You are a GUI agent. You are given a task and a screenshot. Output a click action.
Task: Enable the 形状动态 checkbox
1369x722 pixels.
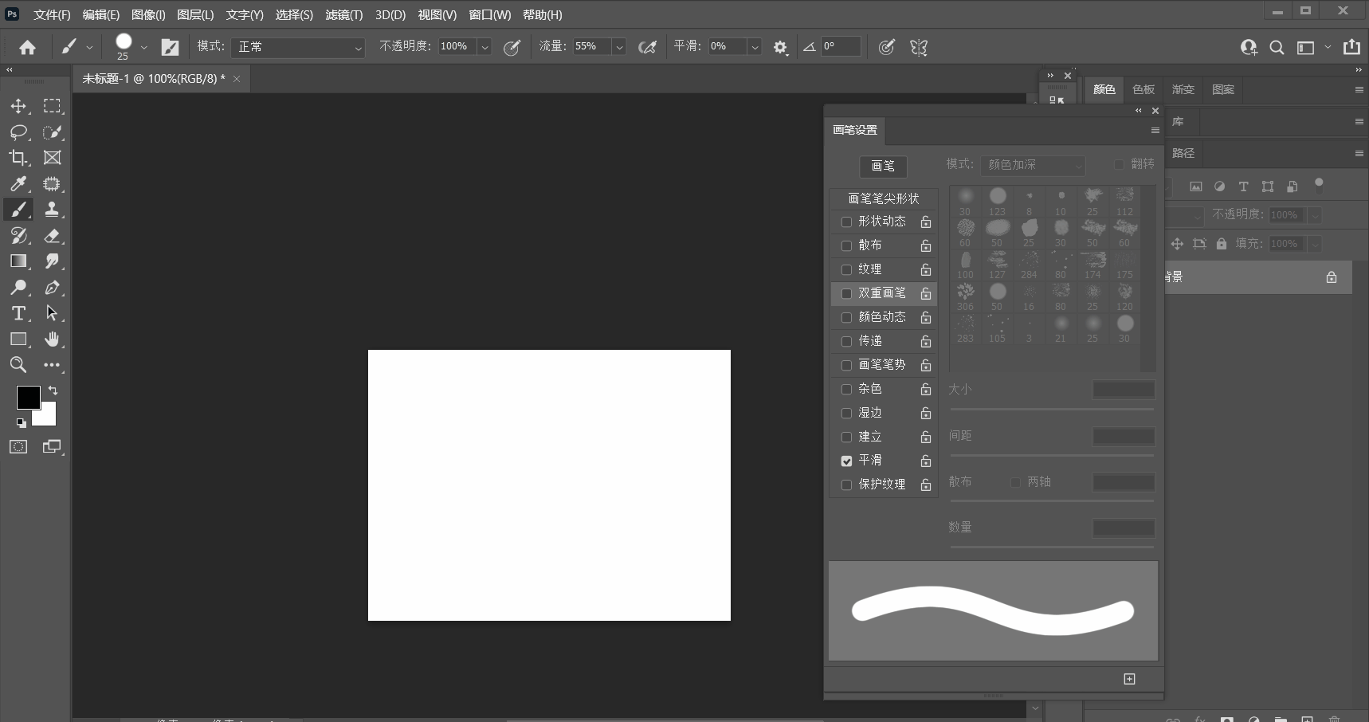point(846,222)
